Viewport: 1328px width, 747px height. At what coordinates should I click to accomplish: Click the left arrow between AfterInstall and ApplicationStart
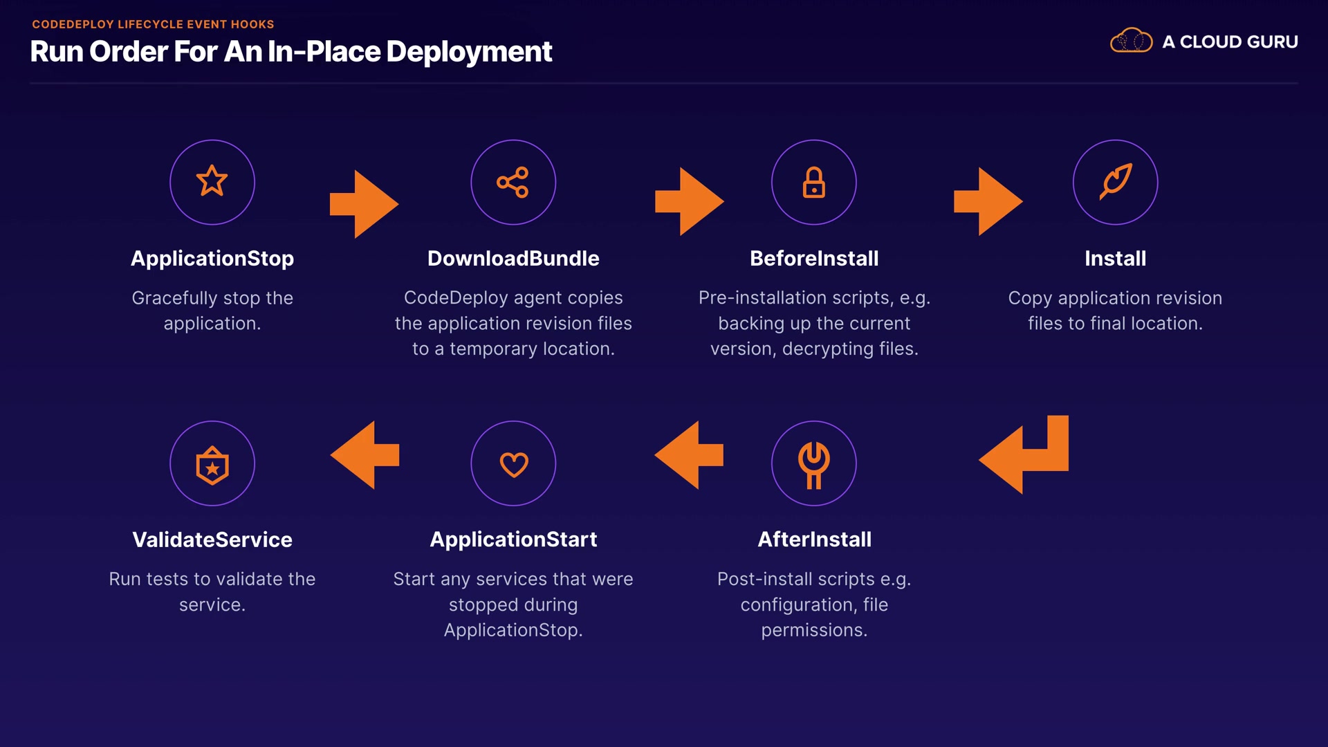click(689, 455)
